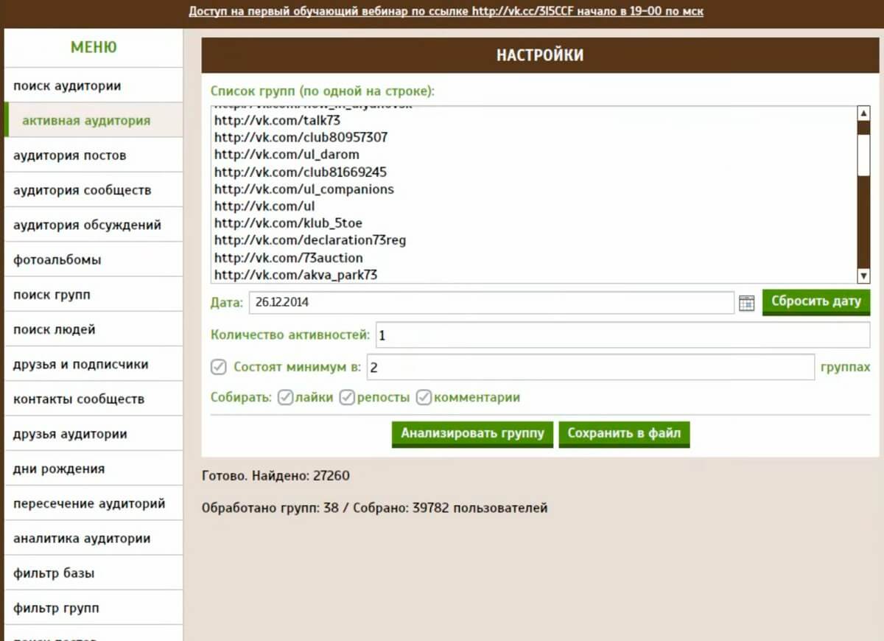Click the minimum groups number field
This screenshot has width=884, height=641.
pos(589,367)
